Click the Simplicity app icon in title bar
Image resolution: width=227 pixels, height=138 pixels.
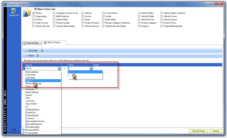coord(5,4)
